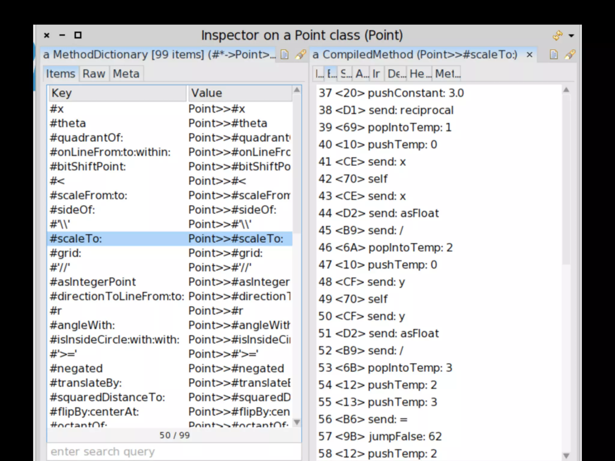Screen dimensions: 615x461
Task: Select the #scaleFrom:to: key row
Action: 170,195
